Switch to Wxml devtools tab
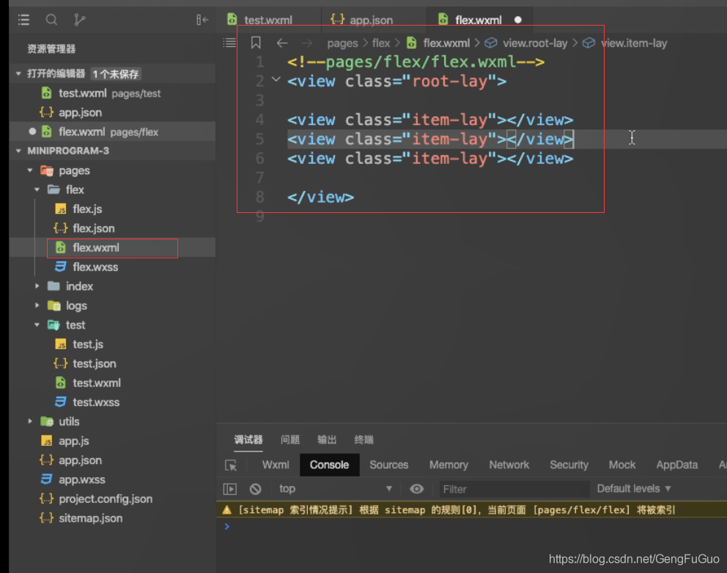 [276, 465]
